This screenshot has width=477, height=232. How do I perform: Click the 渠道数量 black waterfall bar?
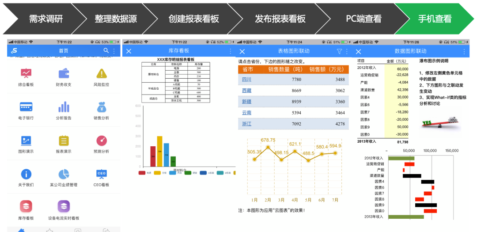(412, 176)
